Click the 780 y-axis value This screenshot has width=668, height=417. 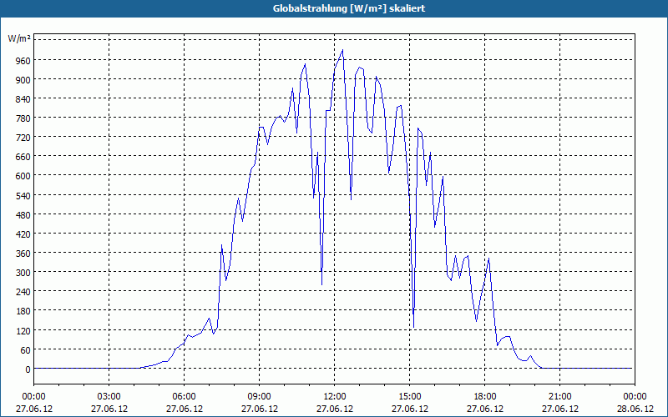[23, 118]
